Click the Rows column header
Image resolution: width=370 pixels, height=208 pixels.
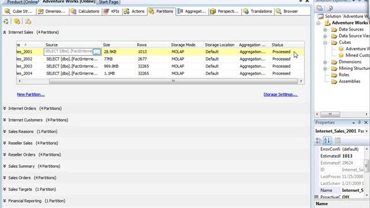(142, 45)
